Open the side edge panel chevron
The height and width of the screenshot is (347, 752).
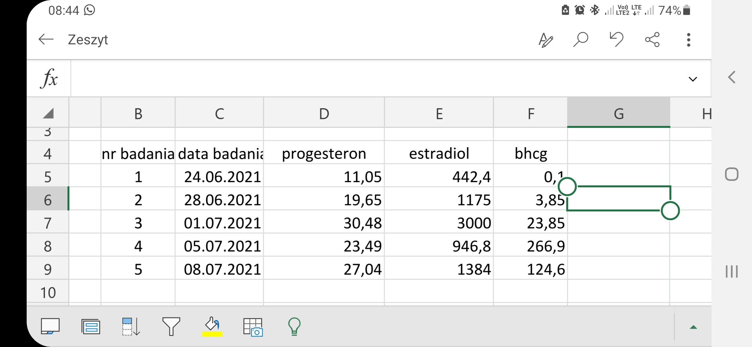pos(732,77)
